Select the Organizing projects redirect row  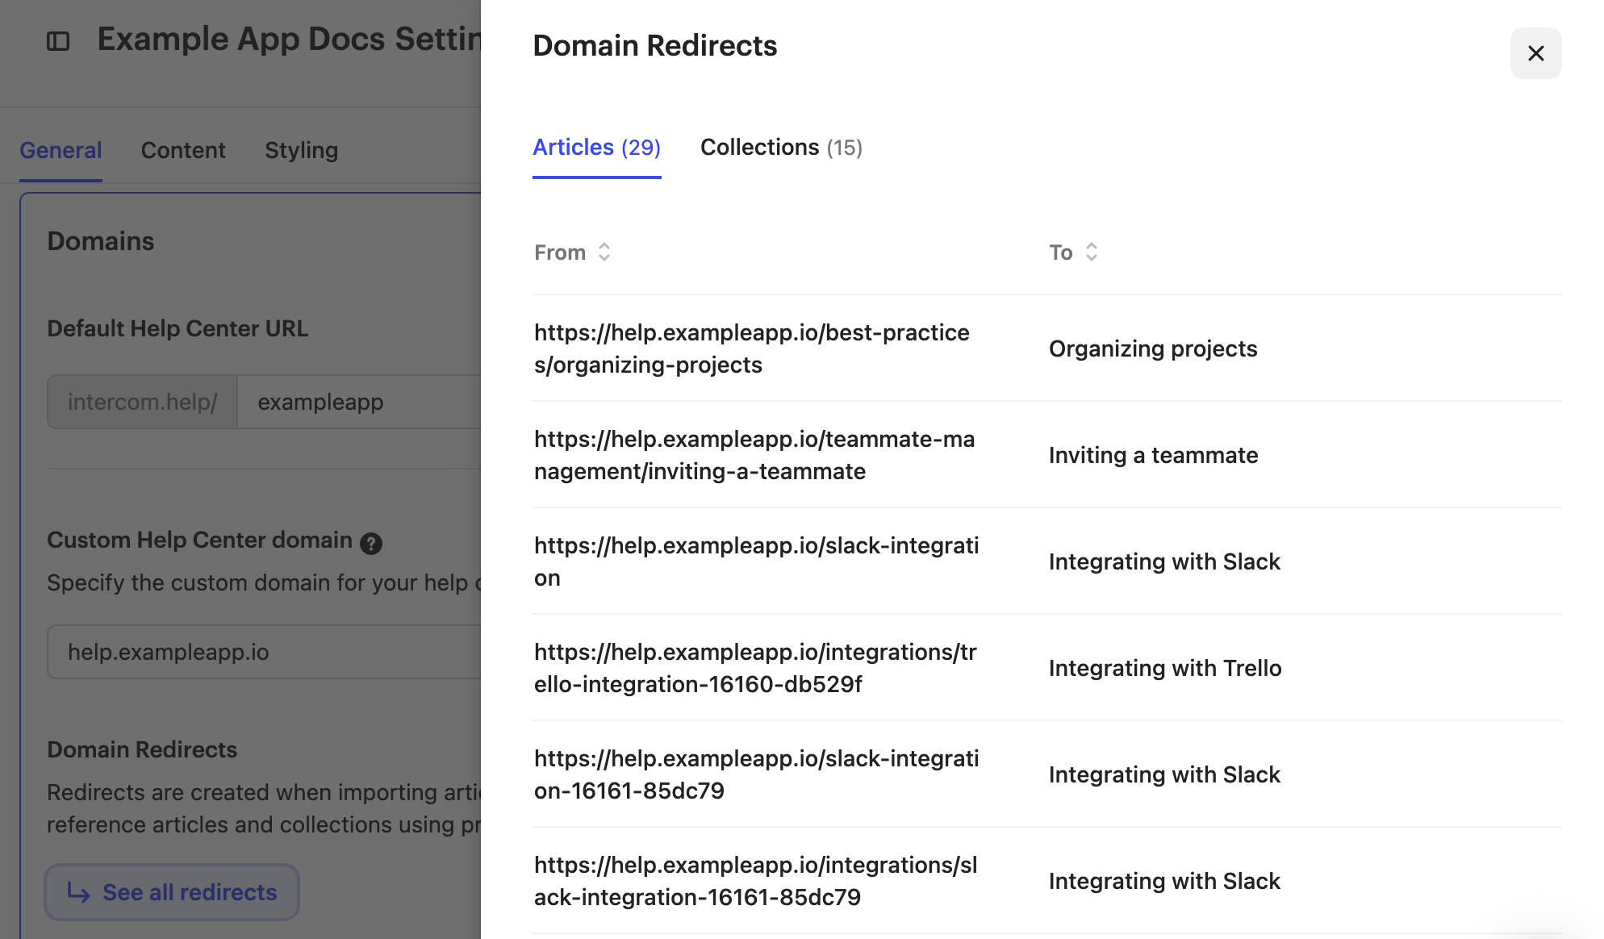[1152, 348]
